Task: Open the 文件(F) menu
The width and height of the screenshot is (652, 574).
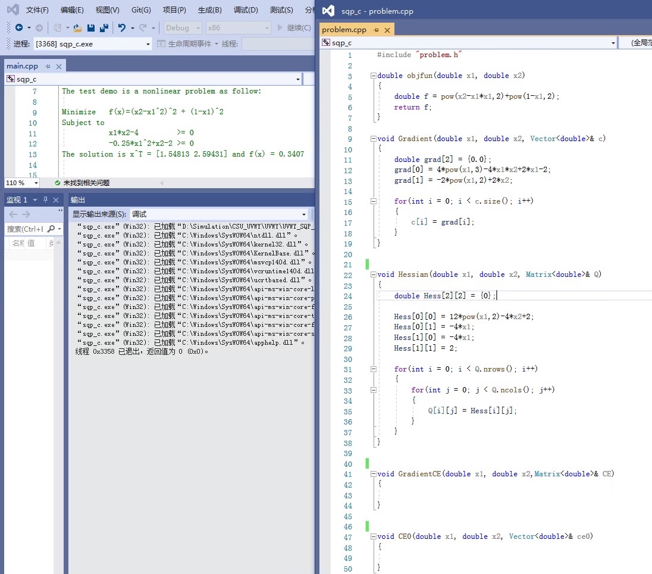Action: point(37,10)
